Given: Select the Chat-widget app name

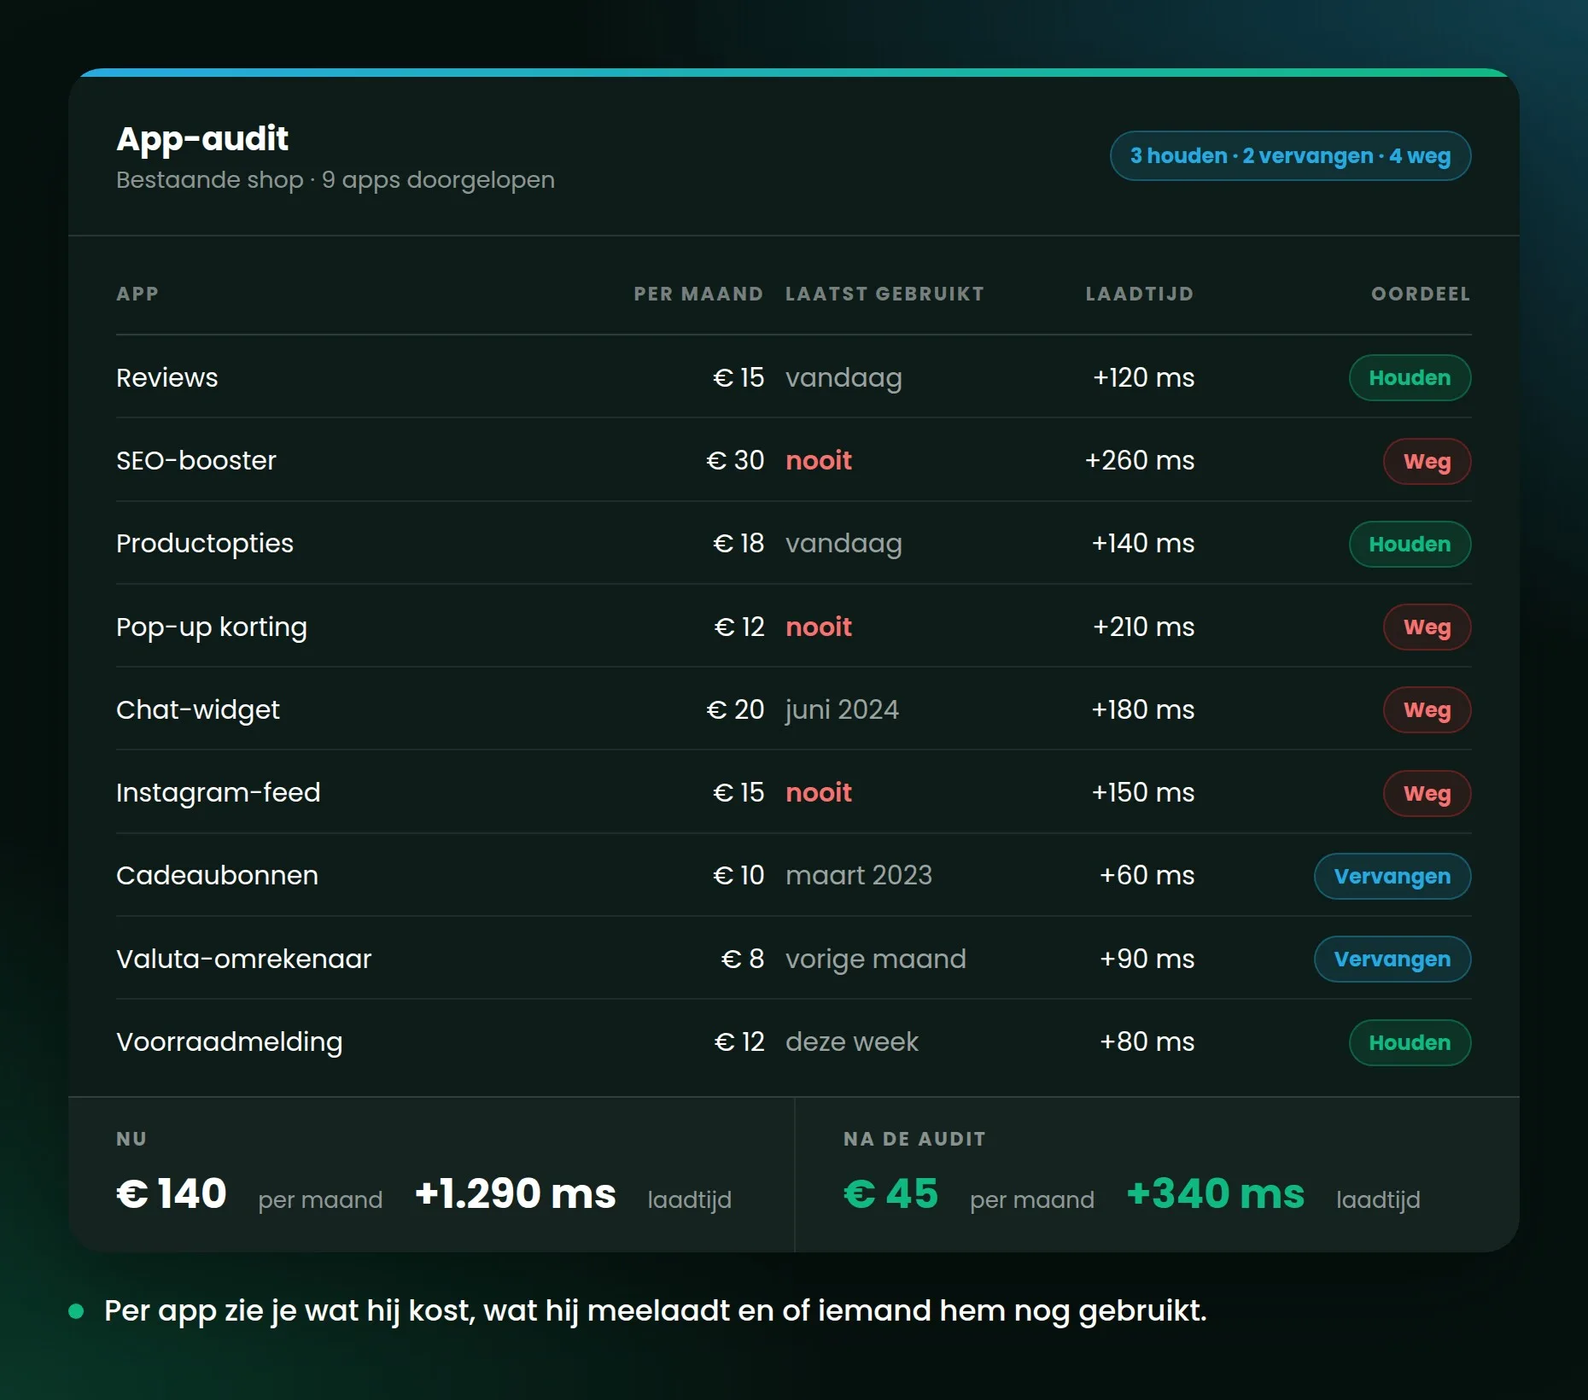Looking at the screenshot, I should coord(198,709).
